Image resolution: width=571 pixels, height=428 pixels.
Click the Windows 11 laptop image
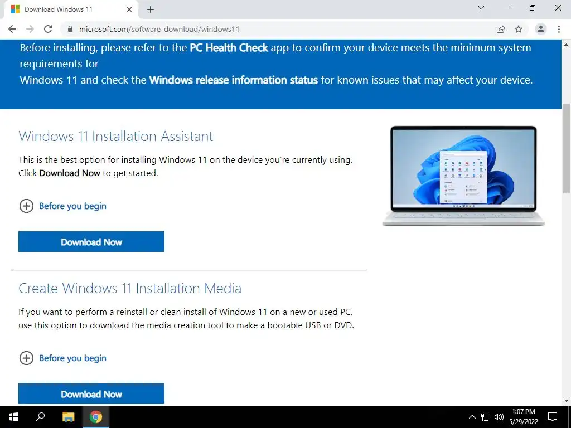click(463, 176)
